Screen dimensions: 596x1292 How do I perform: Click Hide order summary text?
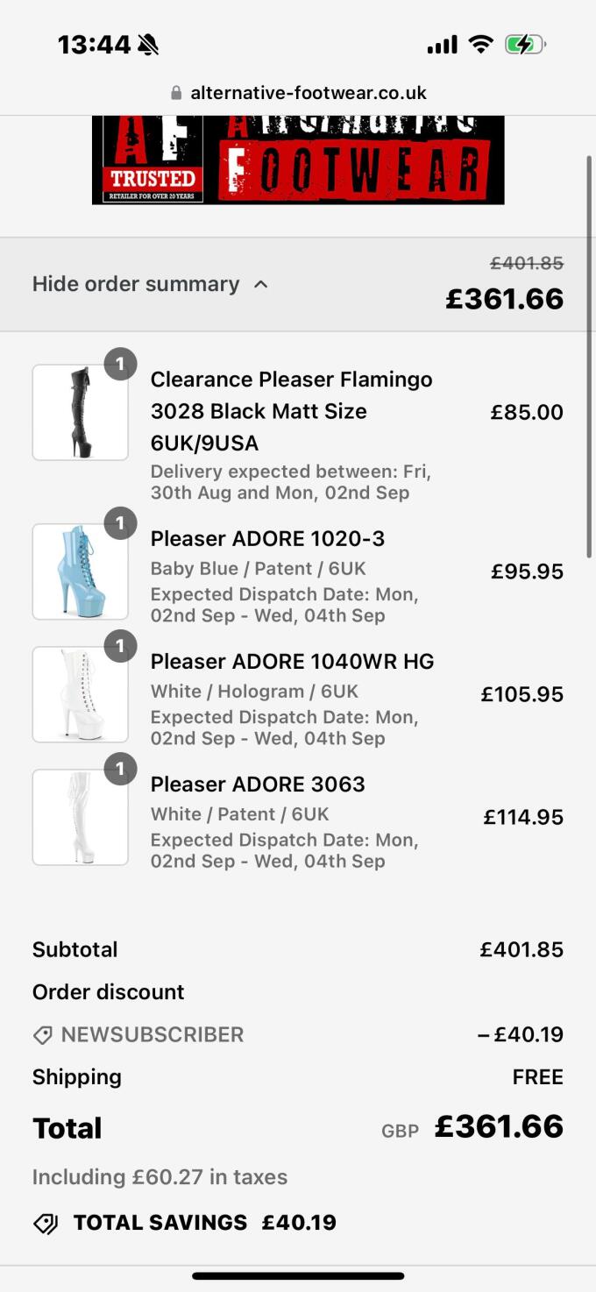(x=136, y=284)
